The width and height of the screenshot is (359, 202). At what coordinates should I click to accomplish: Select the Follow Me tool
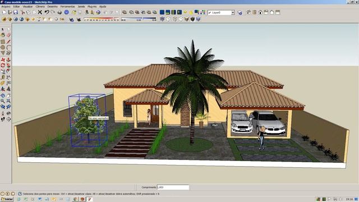[x=8, y=65]
